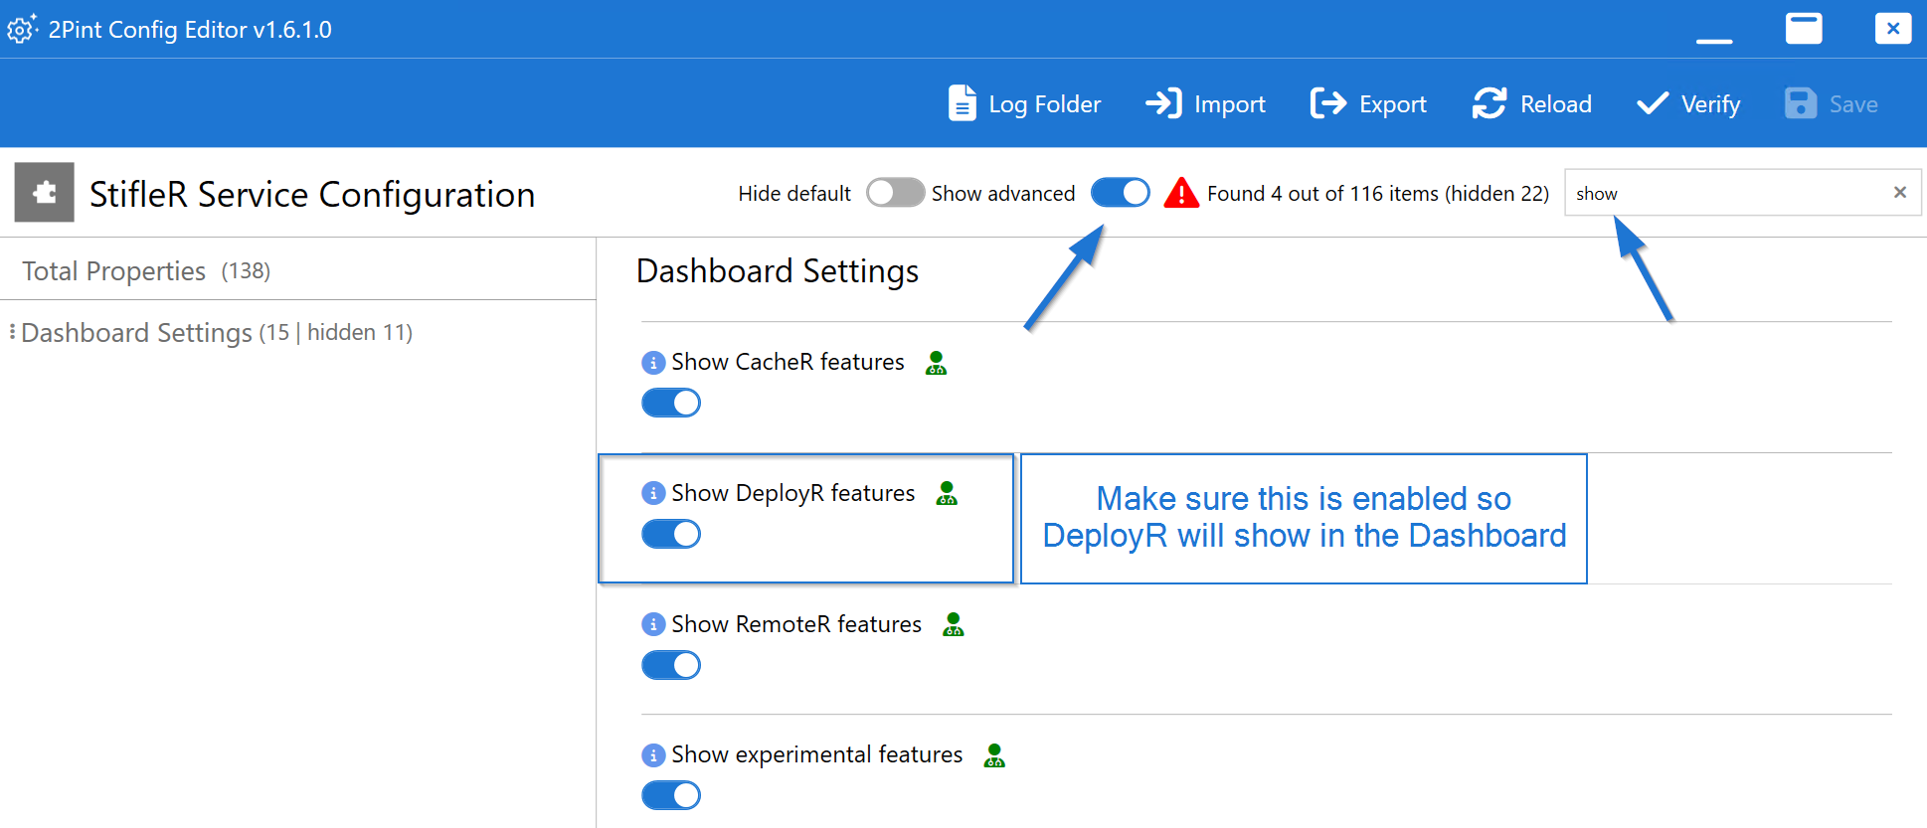Image resolution: width=1927 pixels, height=828 pixels.
Task: Toggle the Hide default switch
Action: [895, 193]
